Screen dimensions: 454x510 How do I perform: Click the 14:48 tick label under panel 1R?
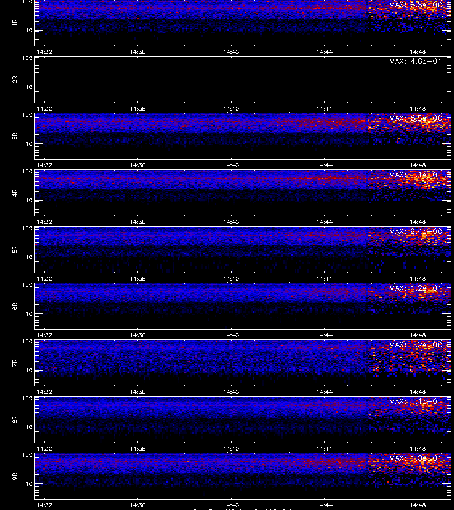pyautogui.click(x=418, y=52)
